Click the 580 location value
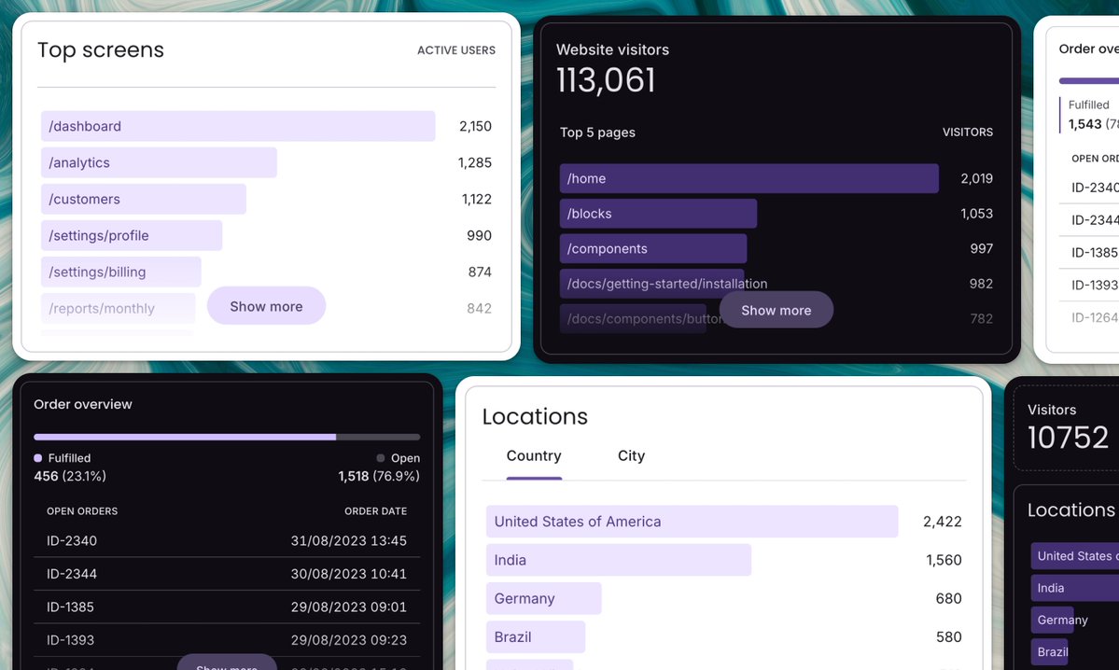Image resolution: width=1119 pixels, height=670 pixels. coord(948,637)
